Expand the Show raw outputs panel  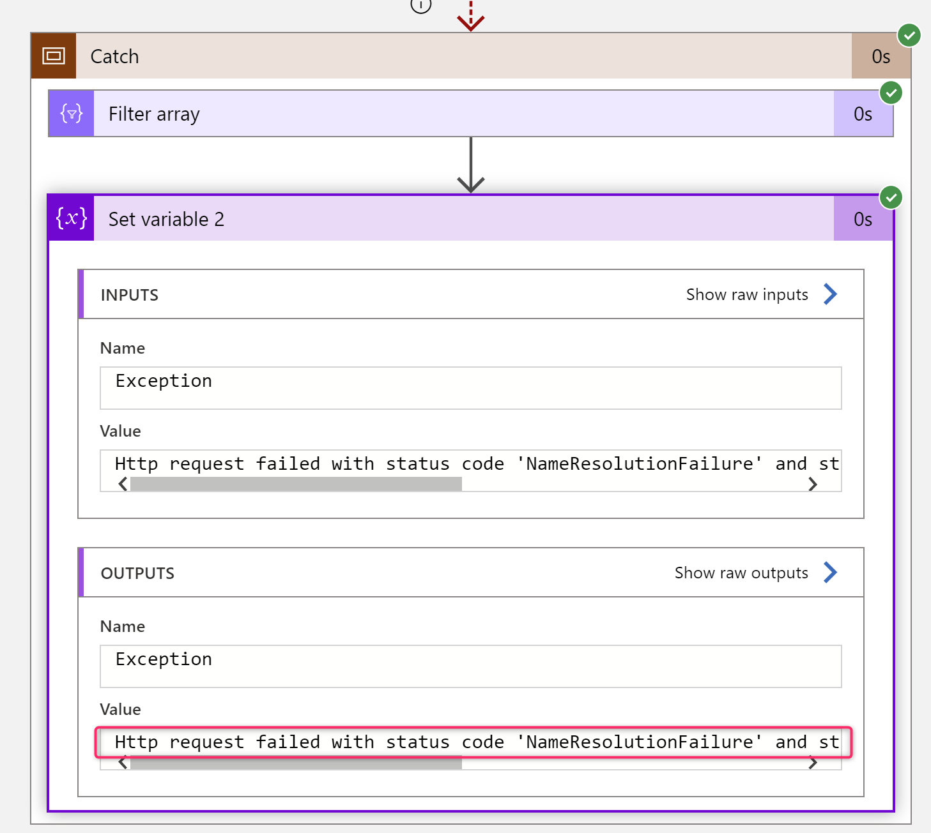[x=741, y=573]
